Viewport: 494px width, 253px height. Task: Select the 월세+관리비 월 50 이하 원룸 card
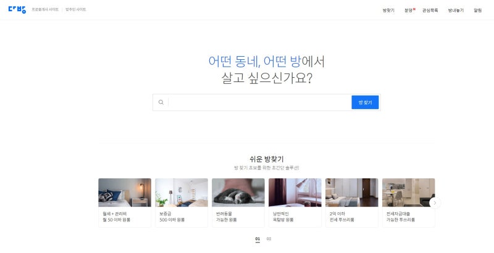point(125,202)
